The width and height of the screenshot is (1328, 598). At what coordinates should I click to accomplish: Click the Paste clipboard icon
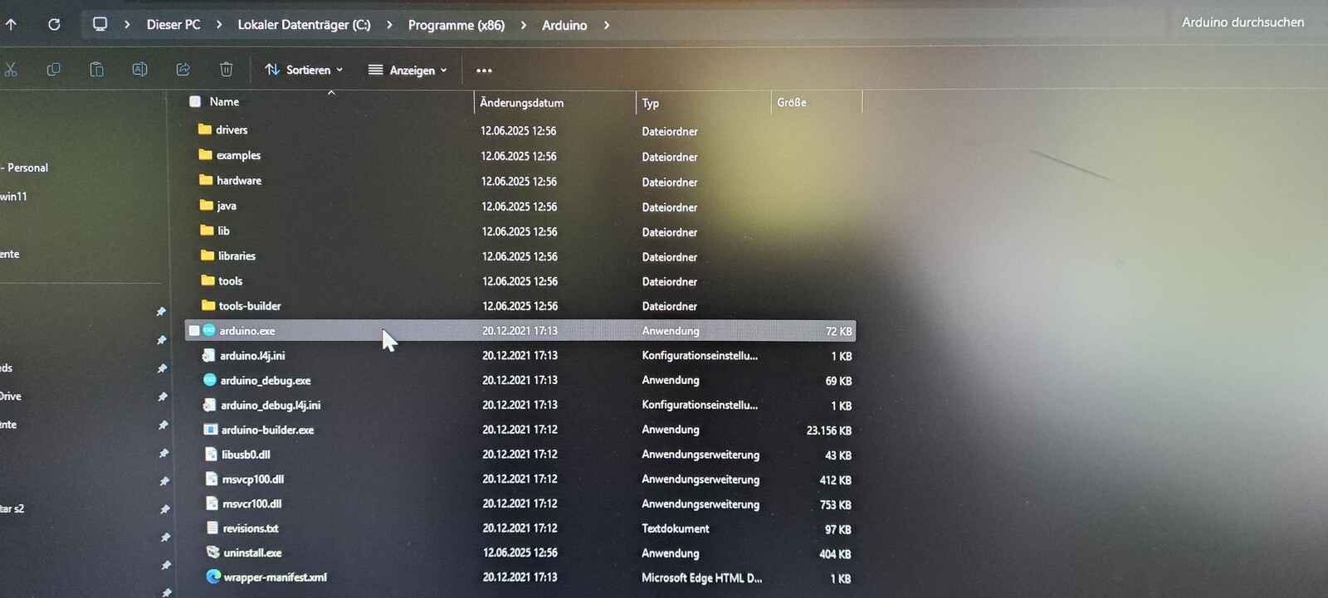point(97,70)
